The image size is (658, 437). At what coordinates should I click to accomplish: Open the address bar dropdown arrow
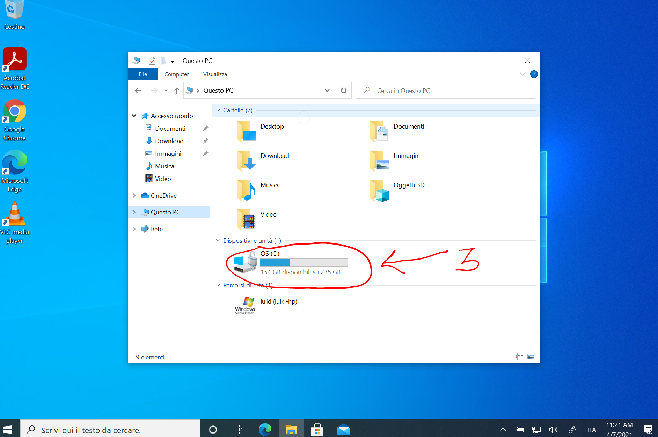(327, 90)
